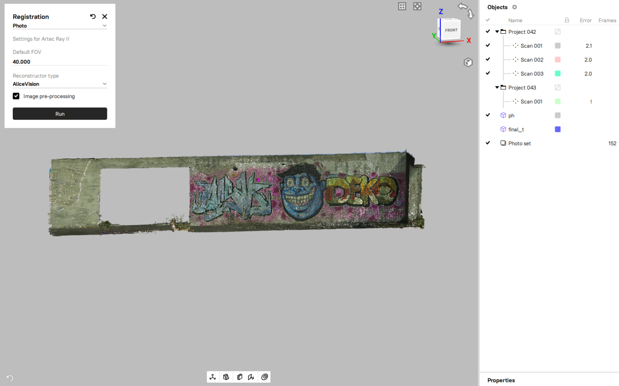Click the 'ph' model cube icon

(503, 115)
